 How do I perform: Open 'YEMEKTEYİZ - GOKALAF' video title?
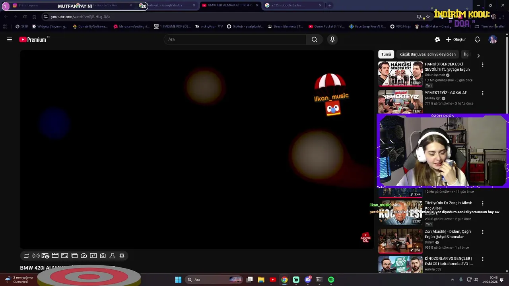coord(446,93)
